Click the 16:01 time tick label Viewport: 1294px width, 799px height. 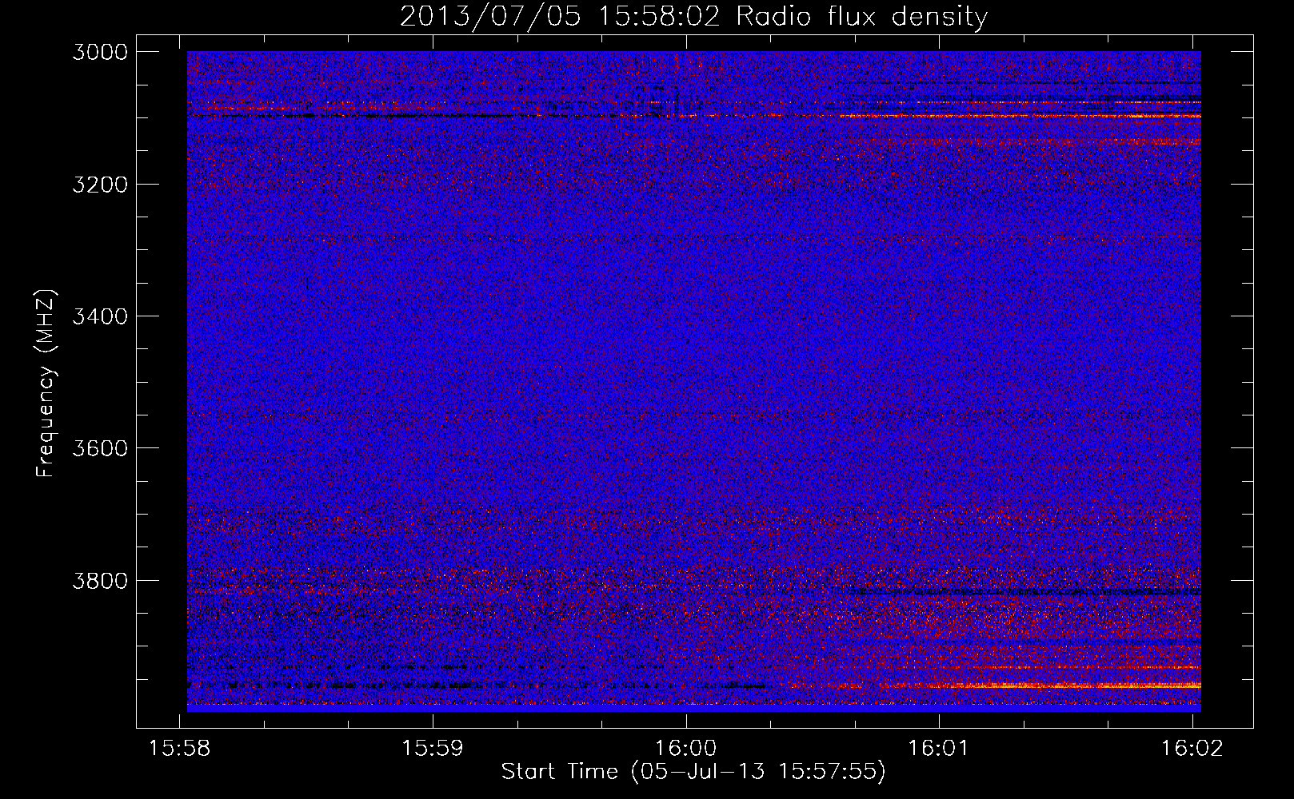click(x=938, y=748)
